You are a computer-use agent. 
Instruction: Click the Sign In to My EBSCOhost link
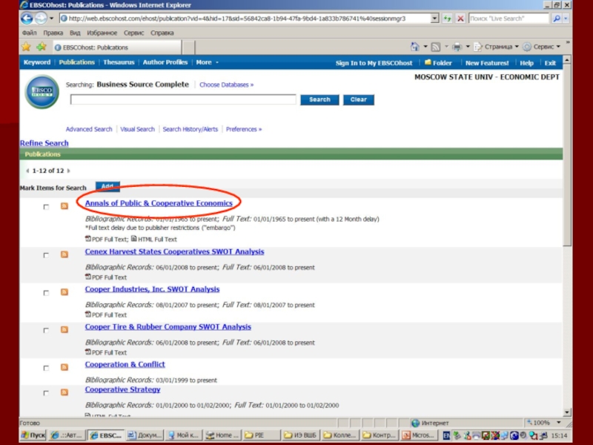coord(374,63)
